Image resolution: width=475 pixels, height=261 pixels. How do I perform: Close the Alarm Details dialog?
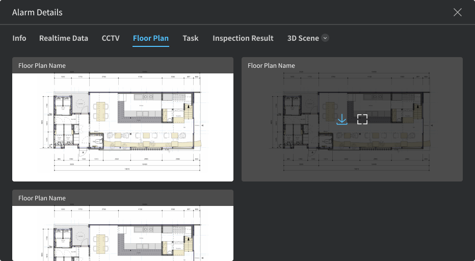[457, 12]
